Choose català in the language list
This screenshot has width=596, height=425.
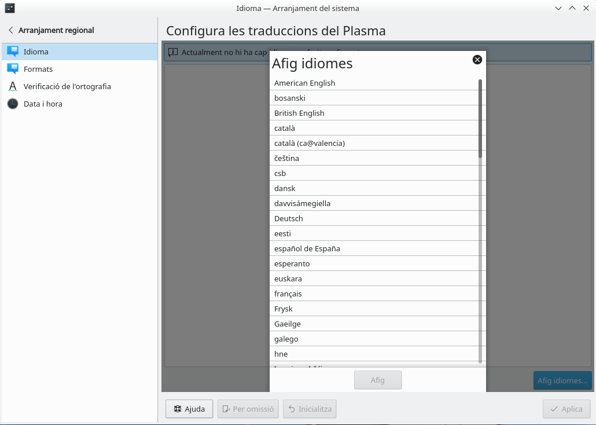pyautogui.click(x=285, y=128)
